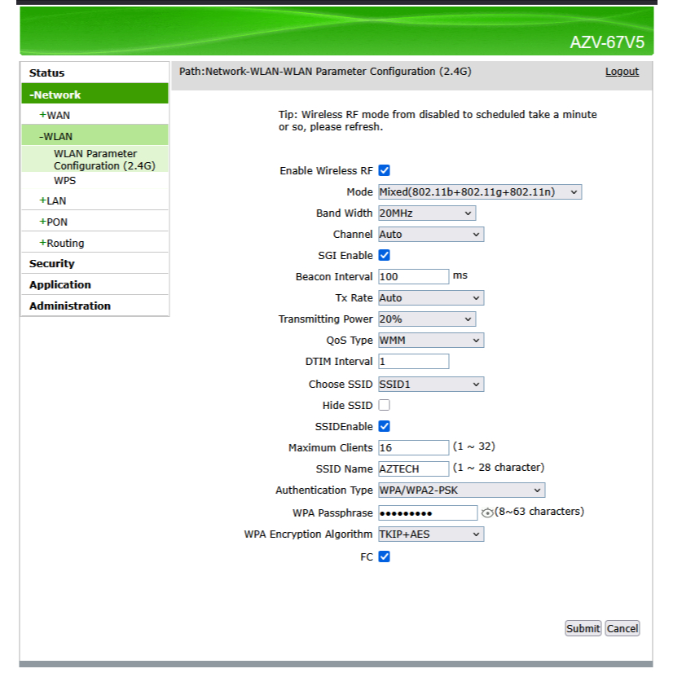Toggle the FC checkbox
This screenshot has height=673, width=673.
click(385, 556)
